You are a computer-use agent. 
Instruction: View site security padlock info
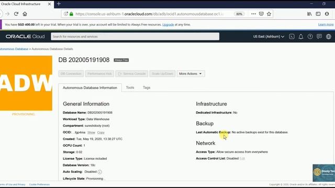(71, 14)
